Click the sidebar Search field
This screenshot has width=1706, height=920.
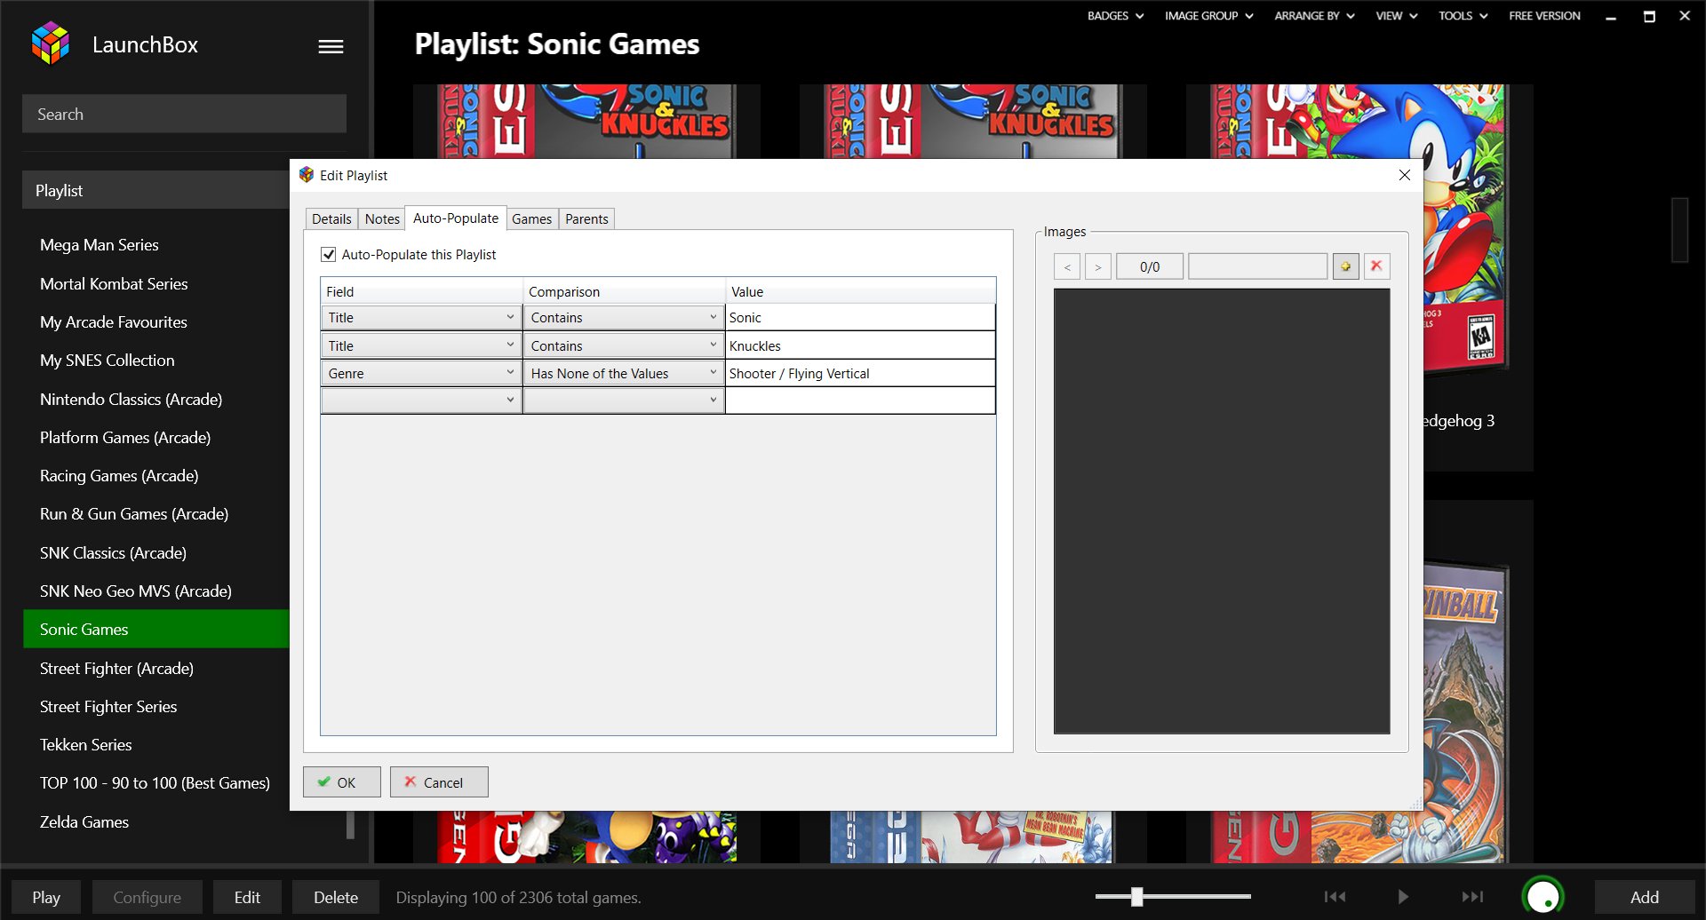point(184,114)
